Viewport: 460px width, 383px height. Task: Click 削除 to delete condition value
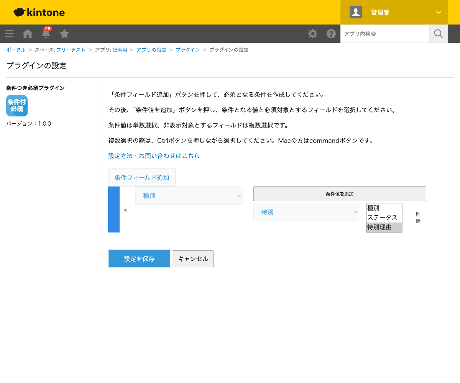pyautogui.click(x=418, y=218)
